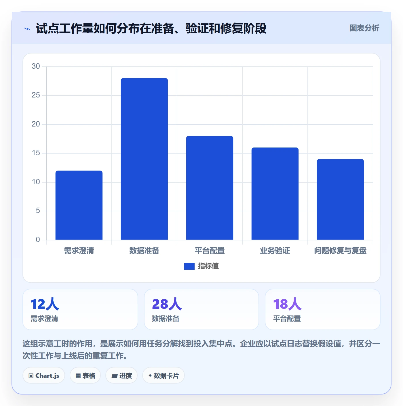Open the 18人 平台配置 data card

point(323,309)
